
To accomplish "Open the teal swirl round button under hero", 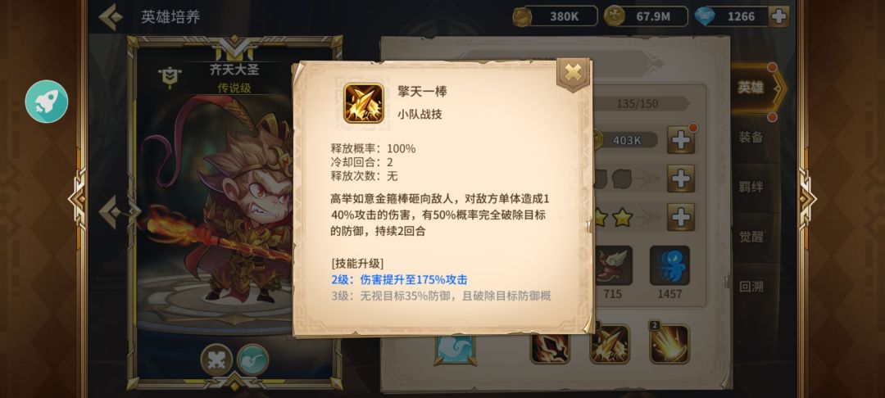I will 252,360.
